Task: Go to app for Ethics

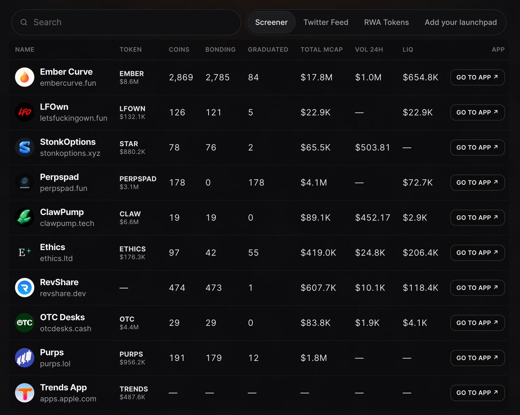Action: (478, 253)
